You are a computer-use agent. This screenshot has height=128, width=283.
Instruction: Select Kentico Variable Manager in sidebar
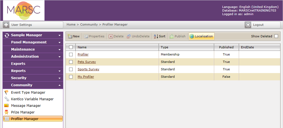click(x=32, y=99)
